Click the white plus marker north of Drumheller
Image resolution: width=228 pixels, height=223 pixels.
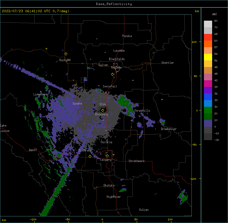click(162, 99)
